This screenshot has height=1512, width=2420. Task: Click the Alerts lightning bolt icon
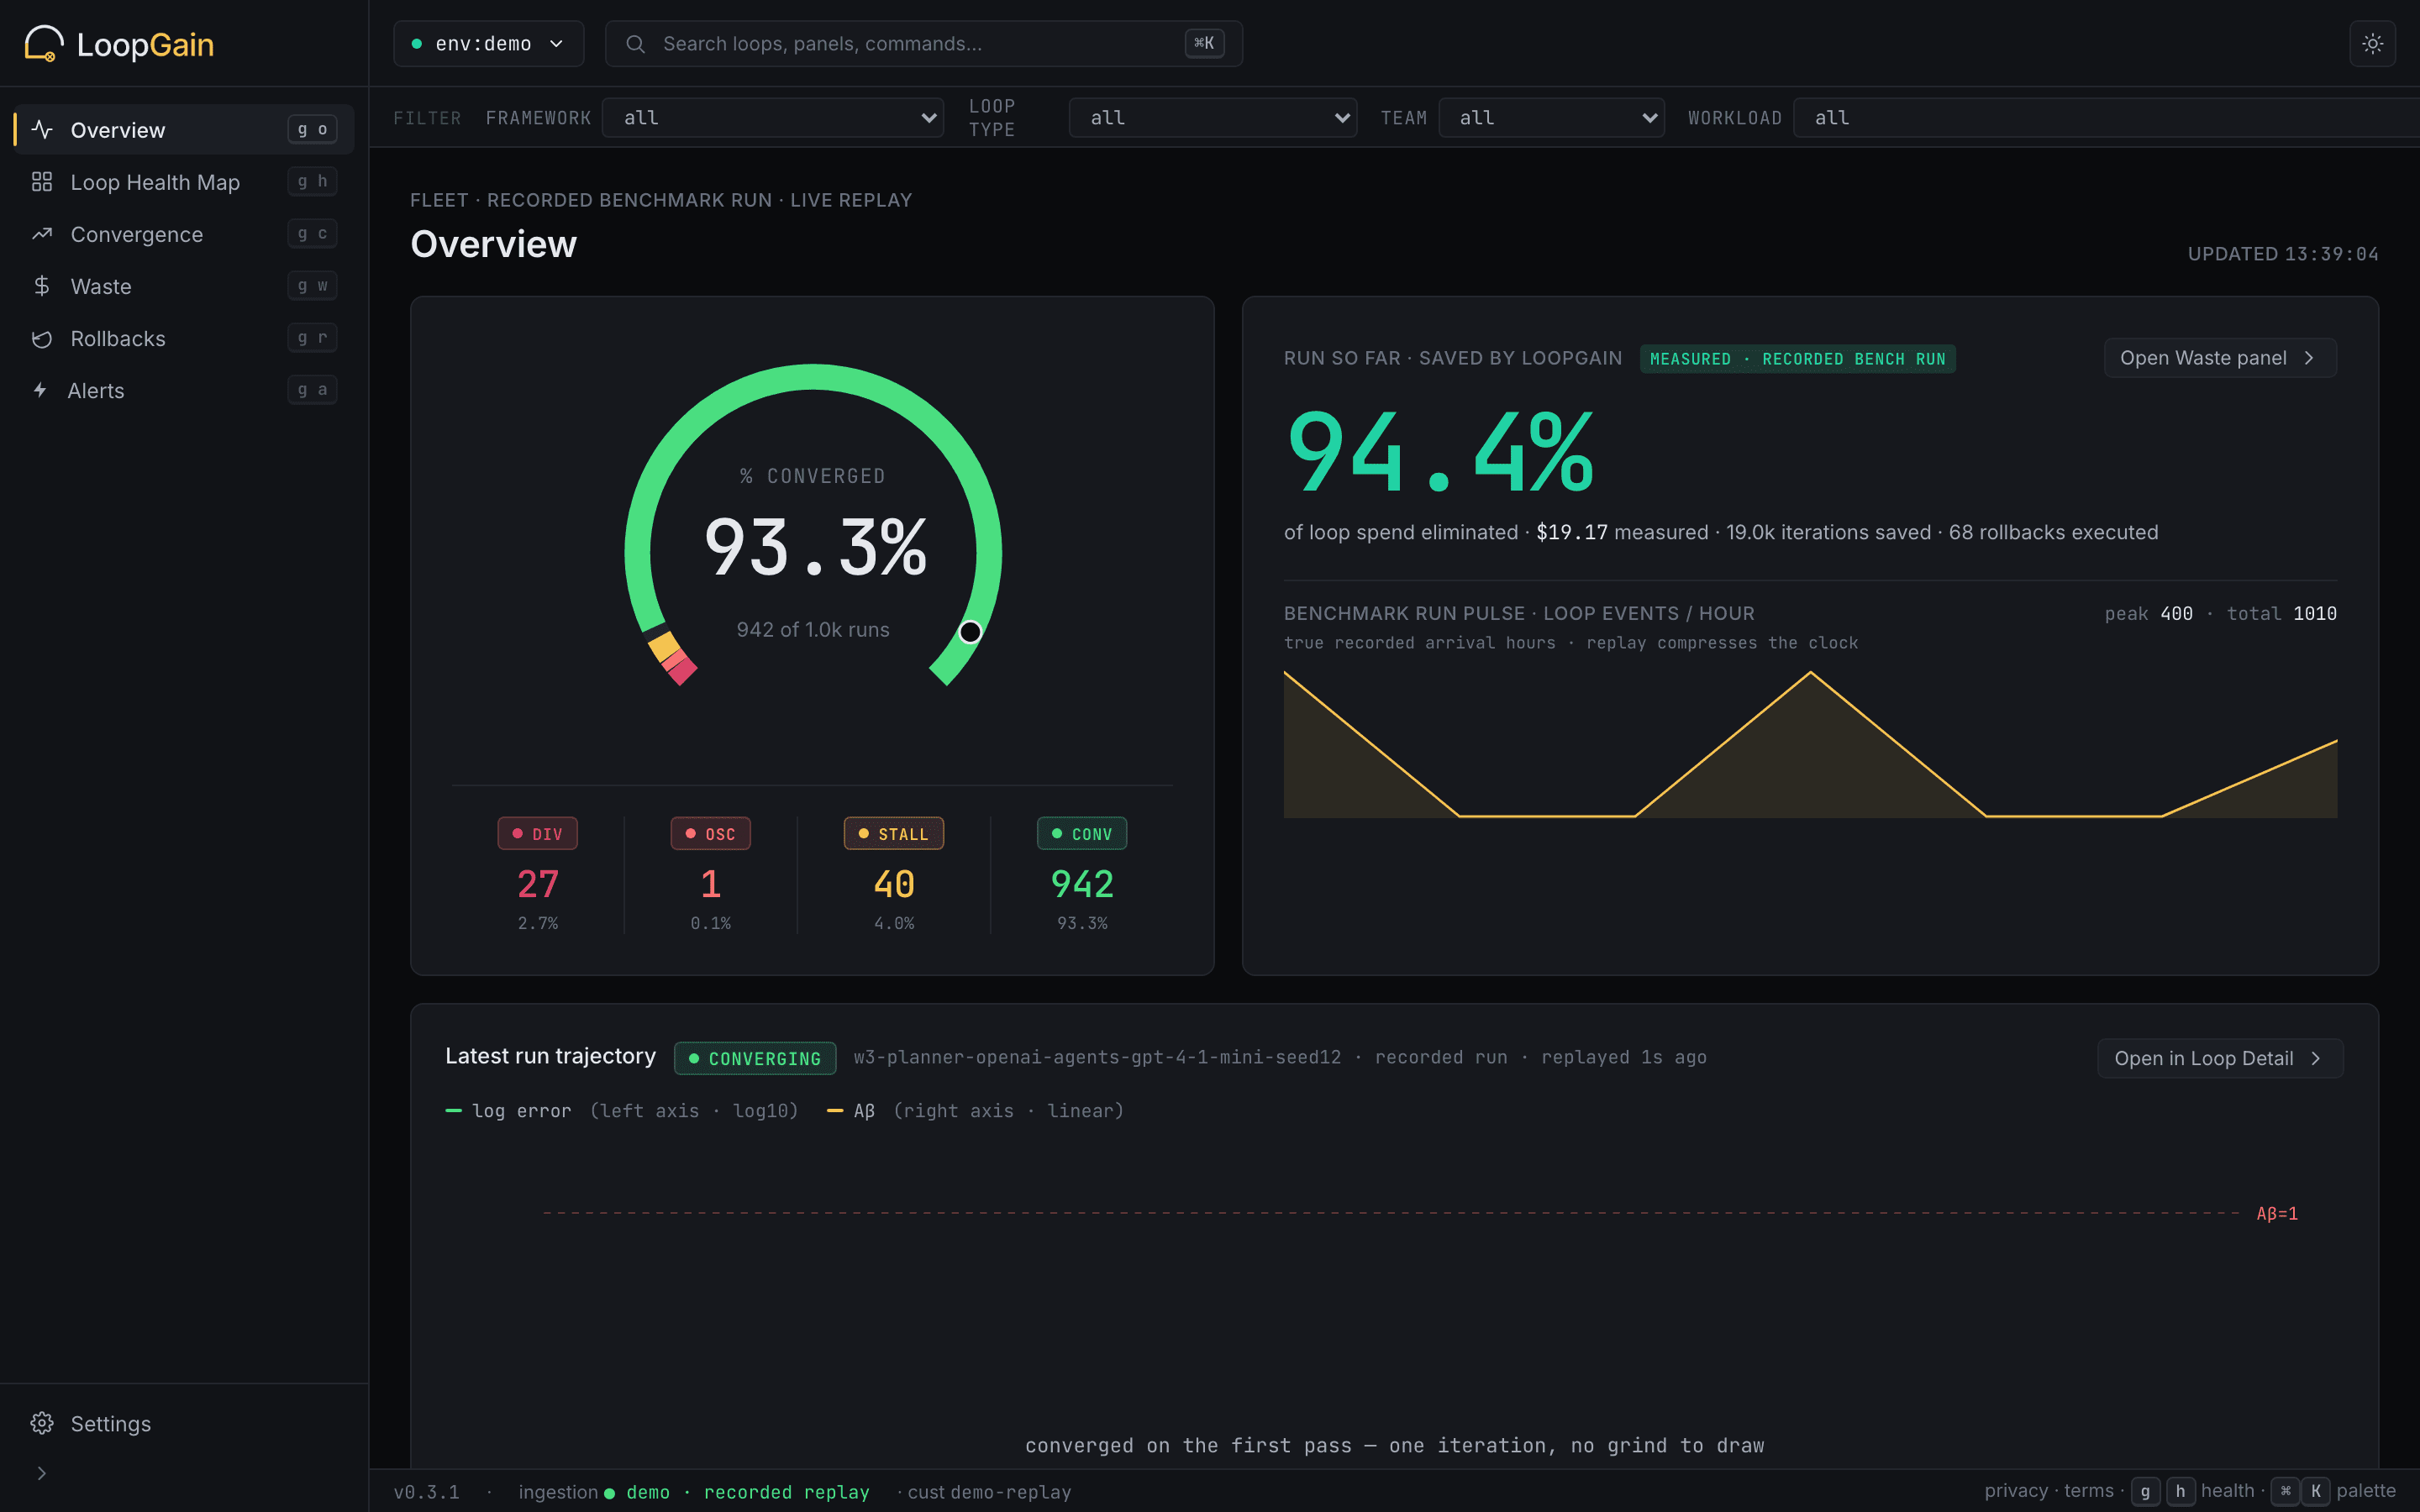[x=40, y=390]
